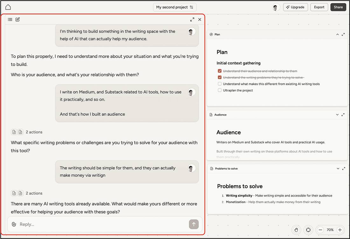Attach a file using the paperclip icon

tap(14, 224)
